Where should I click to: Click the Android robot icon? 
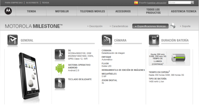[x=60, y=68]
